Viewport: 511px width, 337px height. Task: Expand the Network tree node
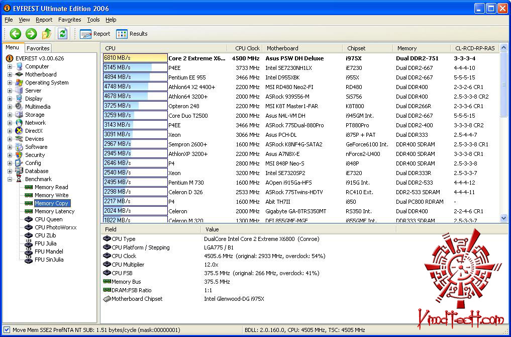click(x=10, y=123)
